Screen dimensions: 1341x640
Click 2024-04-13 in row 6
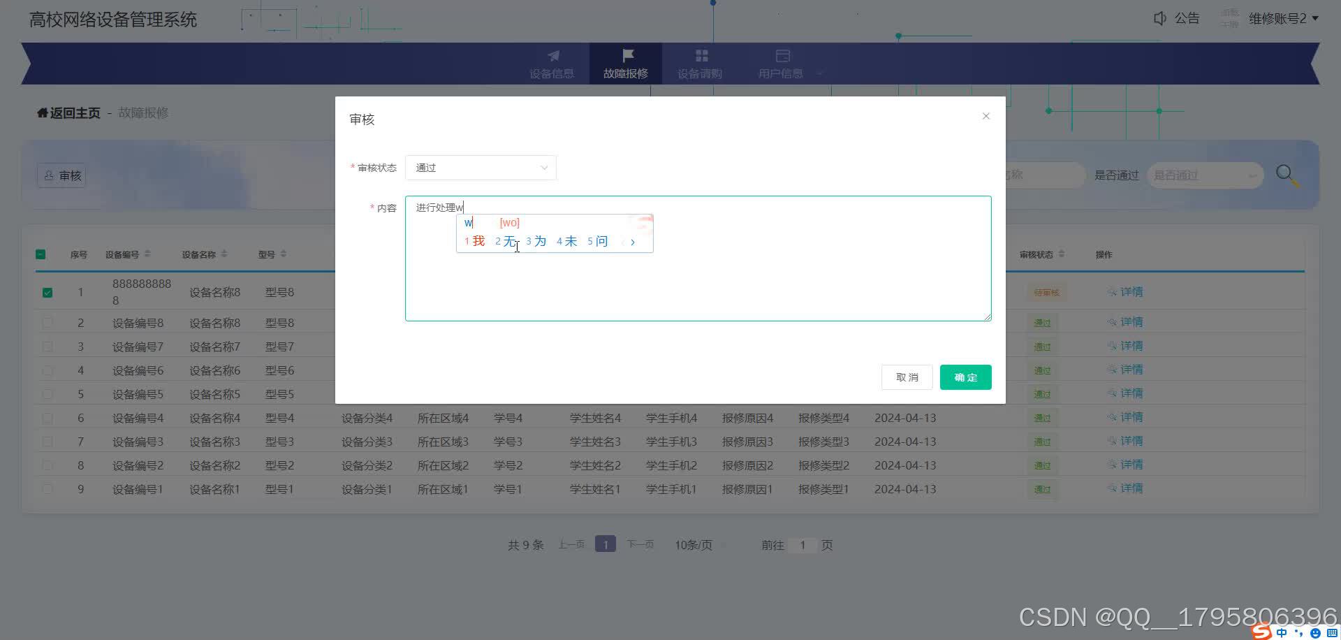coord(905,418)
